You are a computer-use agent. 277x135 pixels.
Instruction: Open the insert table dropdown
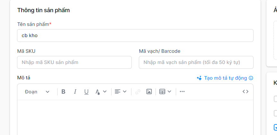[x=165, y=92]
